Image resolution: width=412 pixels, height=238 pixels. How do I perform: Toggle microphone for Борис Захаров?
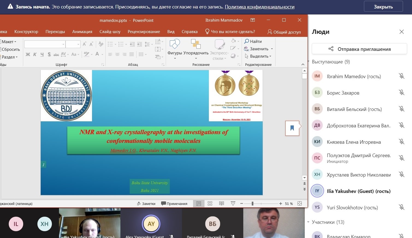401,93
